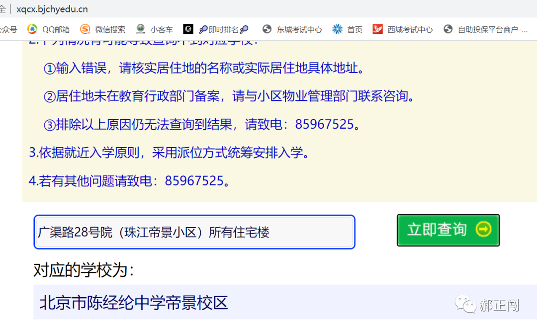Image resolution: width=537 pixels, height=329 pixels.
Task: Click line 3.依据就近入学原则 text
Action: click(x=169, y=153)
